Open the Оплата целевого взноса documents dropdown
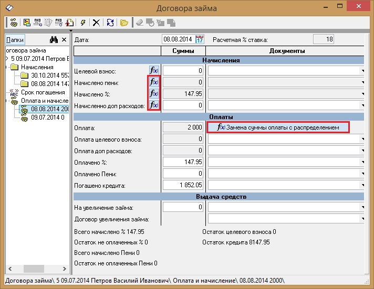Screen dimensions: 374x289 pos(362,139)
